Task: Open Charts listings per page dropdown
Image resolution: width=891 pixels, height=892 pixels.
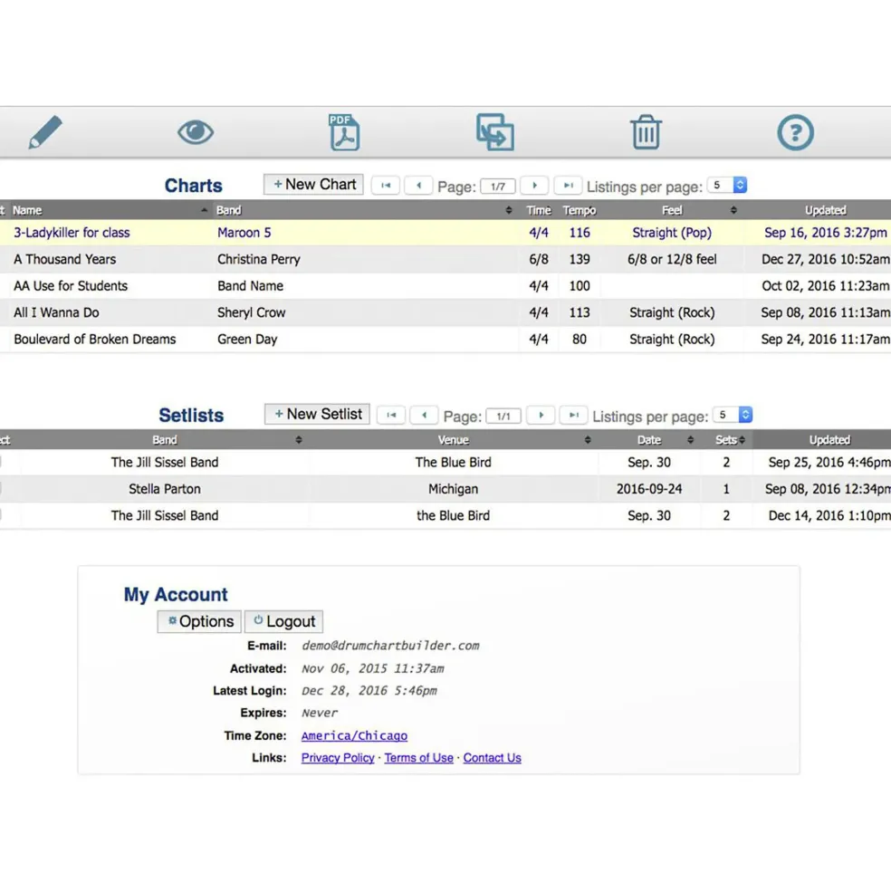Action: [726, 186]
